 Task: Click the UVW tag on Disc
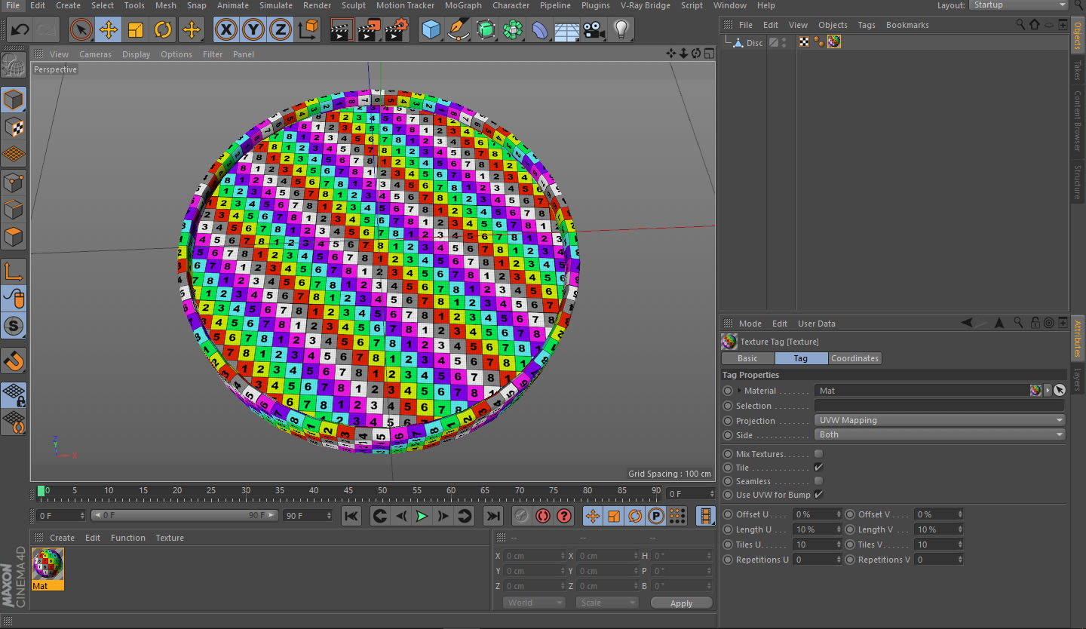pyautogui.click(x=805, y=42)
